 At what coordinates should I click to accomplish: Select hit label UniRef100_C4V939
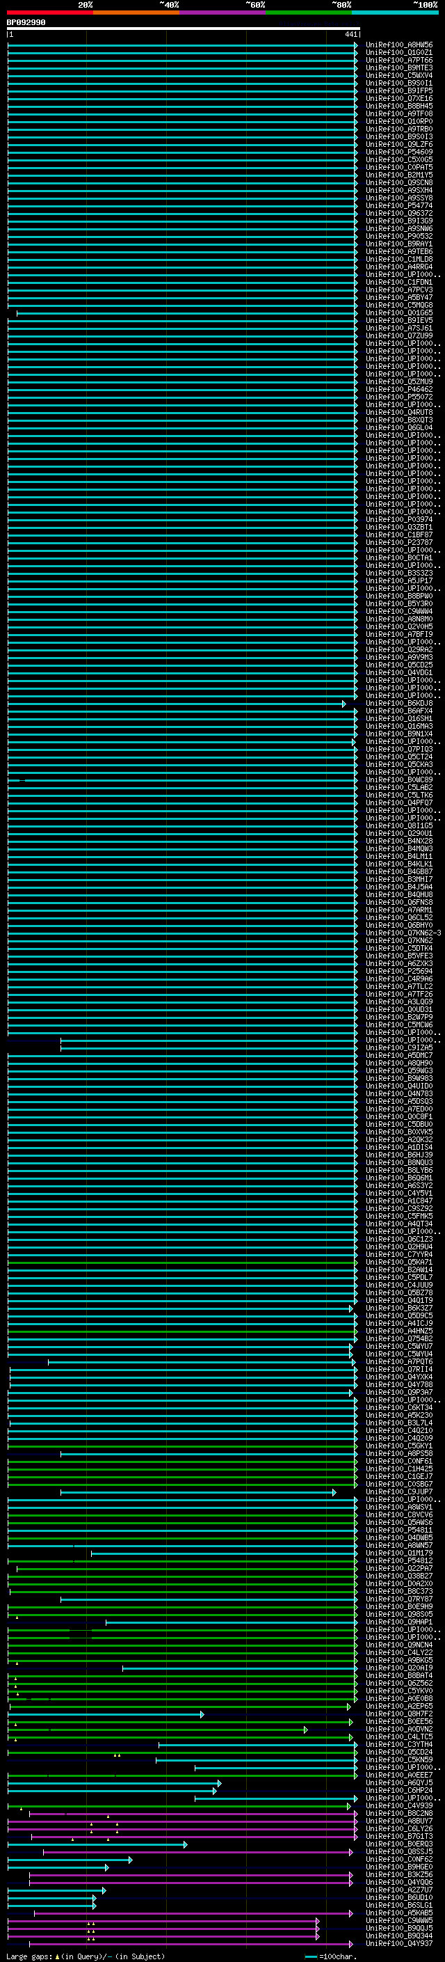click(399, 1805)
